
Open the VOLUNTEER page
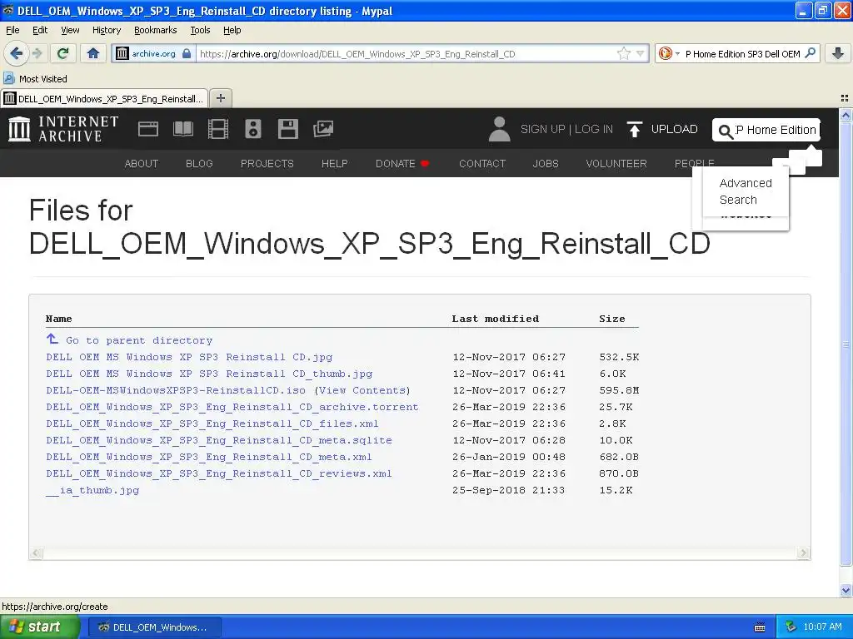(x=616, y=164)
